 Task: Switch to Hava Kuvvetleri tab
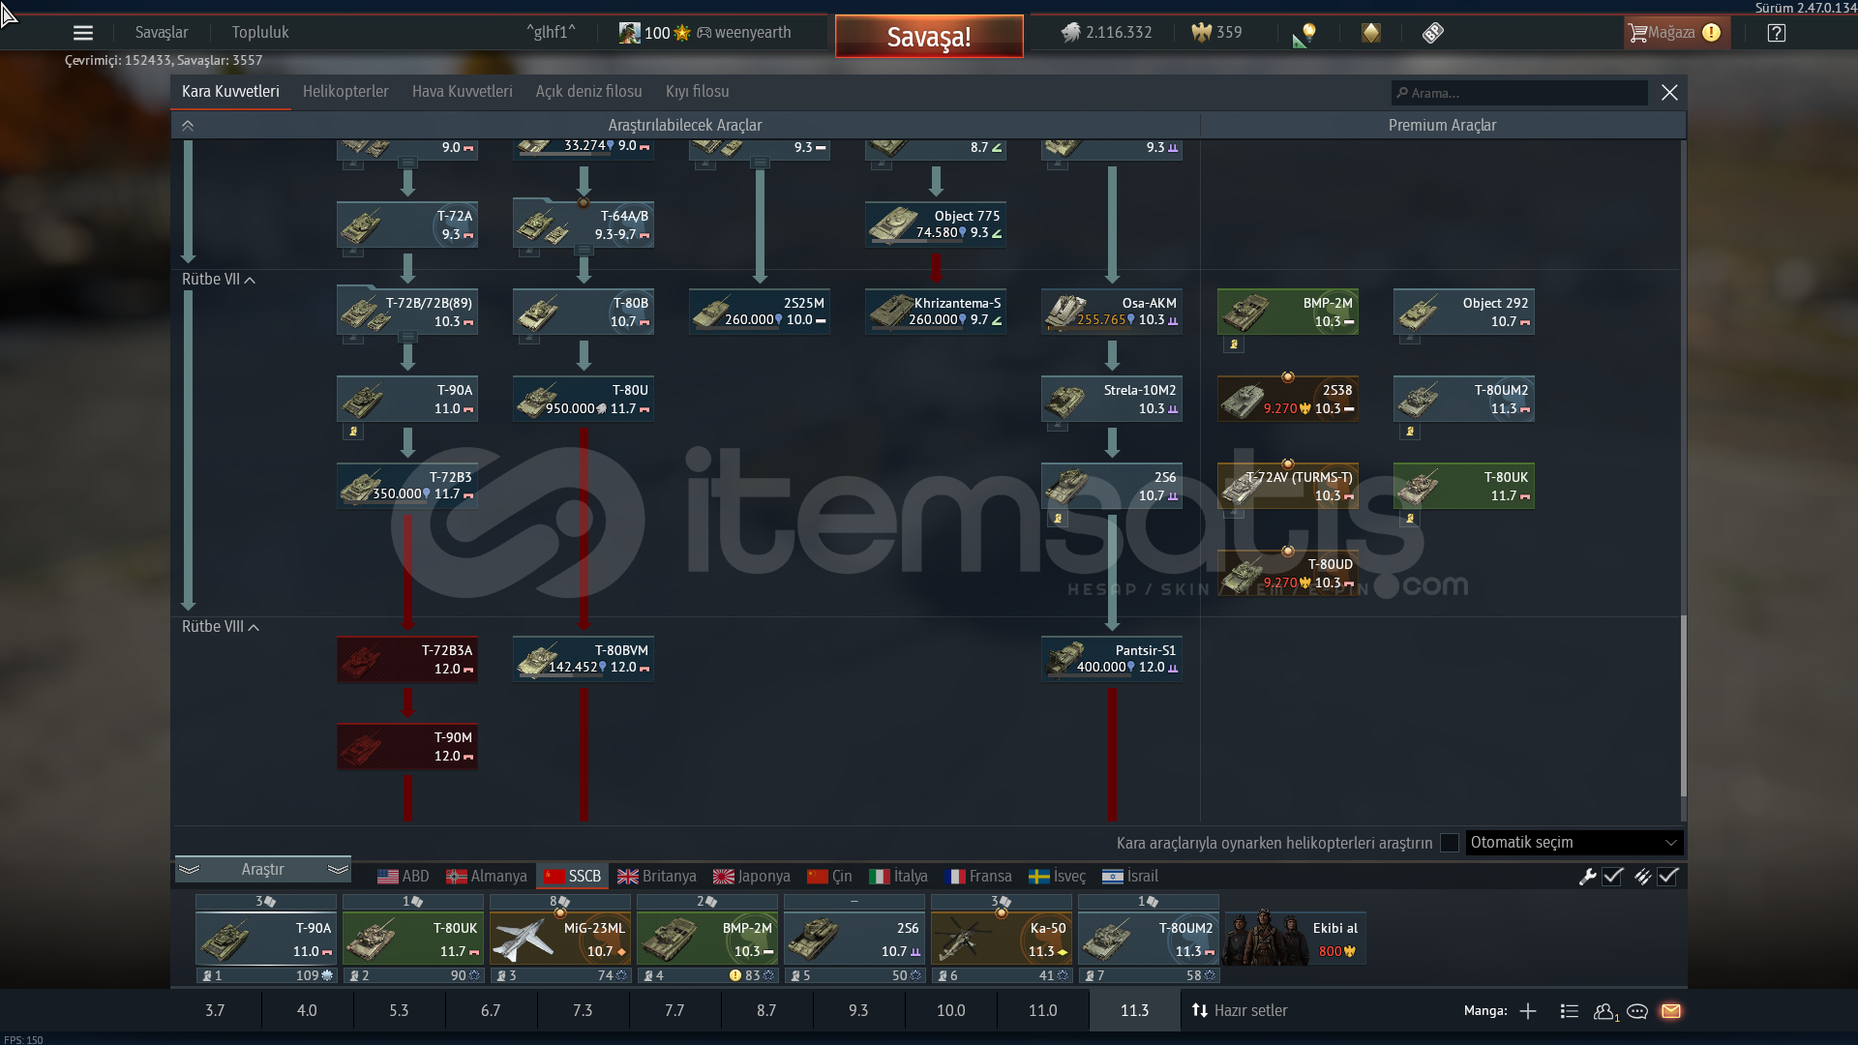tap(463, 92)
